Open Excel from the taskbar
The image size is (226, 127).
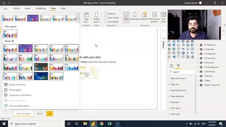109,124
